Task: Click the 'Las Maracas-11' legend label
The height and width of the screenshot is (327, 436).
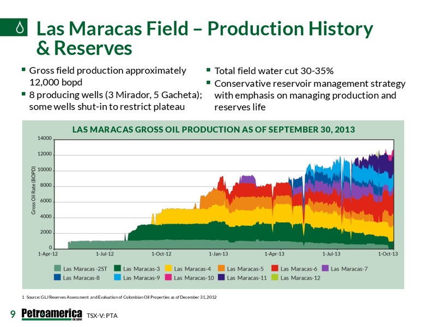Action: pyautogui.click(x=247, y=278)
